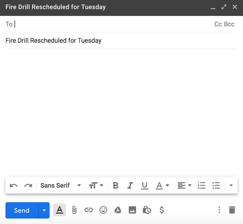Click the Send button
The height and width of the screenshot is (224, 243).
tap(22, 210)
